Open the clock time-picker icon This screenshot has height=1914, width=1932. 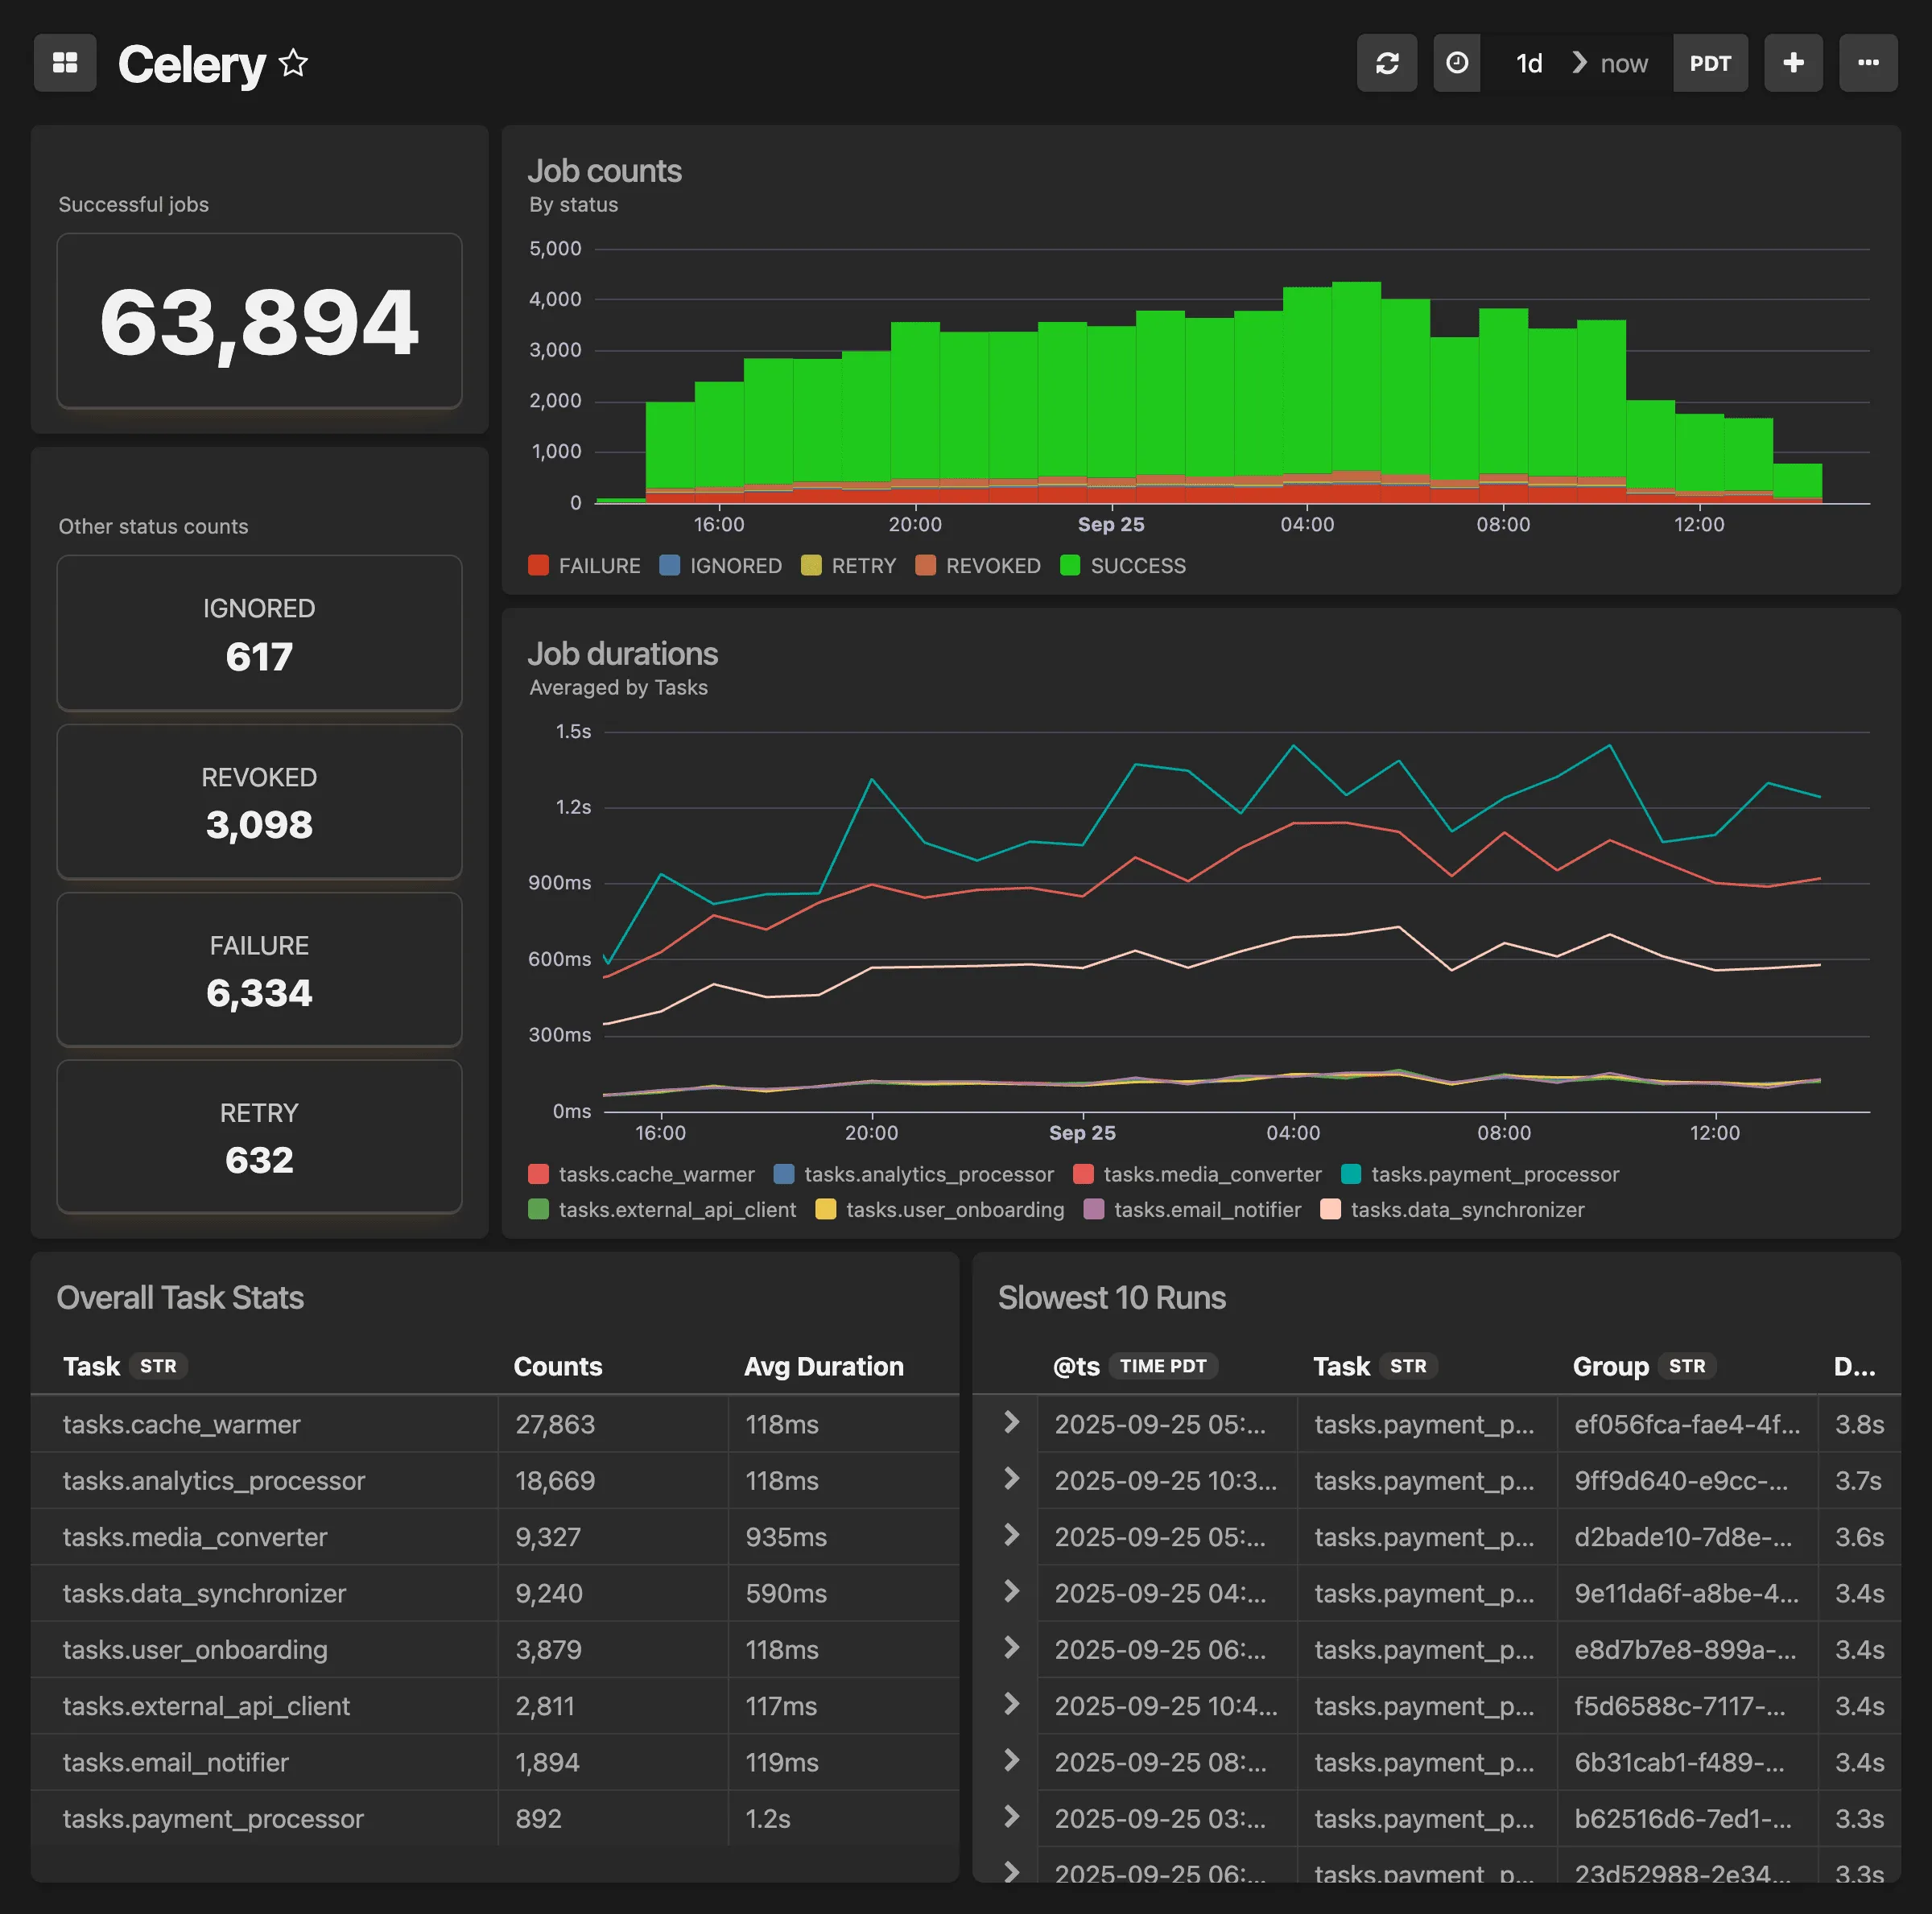click(1457, 63)
